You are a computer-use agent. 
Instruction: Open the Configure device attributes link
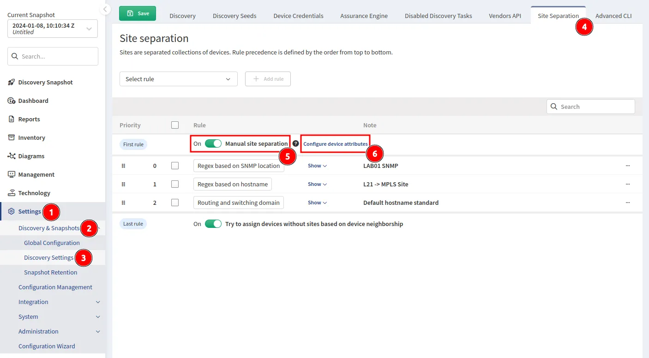pyautogui.click(x=335, y=143)
